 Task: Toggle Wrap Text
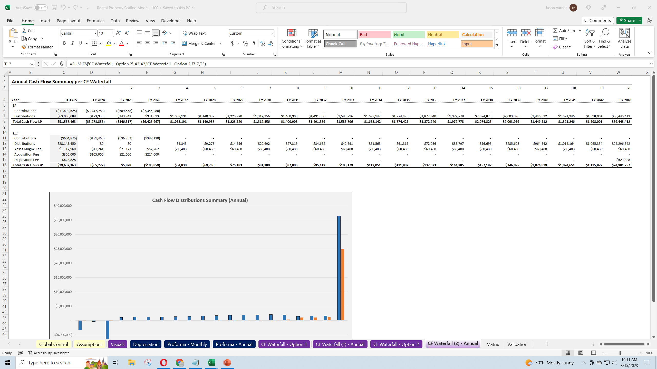(x=194, y=33)
